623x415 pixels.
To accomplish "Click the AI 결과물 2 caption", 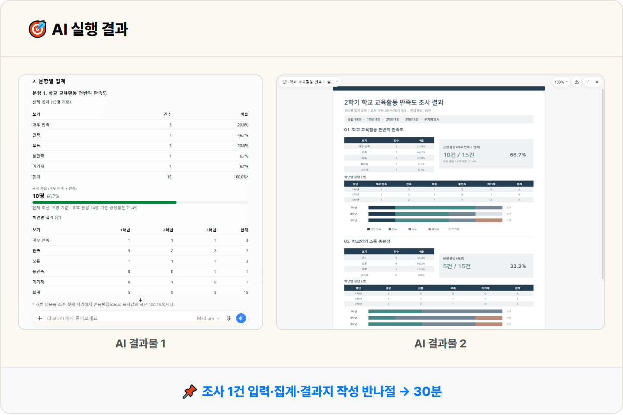I will click(x=440, y=344).
